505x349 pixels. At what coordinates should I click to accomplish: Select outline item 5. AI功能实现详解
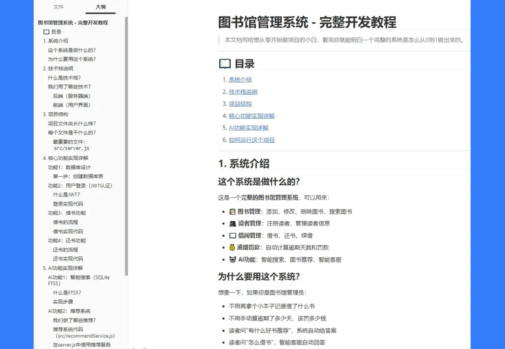click(x=63, y=268)
